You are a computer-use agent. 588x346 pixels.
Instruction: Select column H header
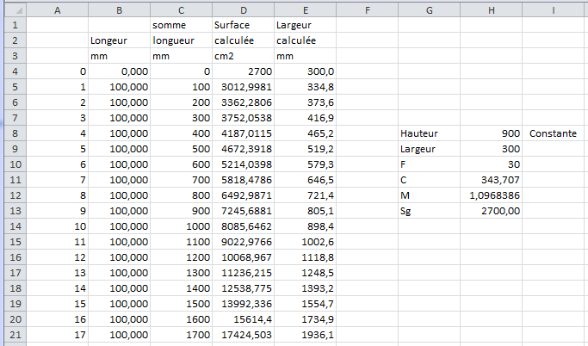pyautogui.click(x=492, y=10)
